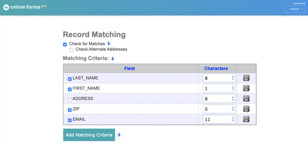The width and height of the screenshot is (308, 144).
Task: Enable Check Alternate Addresses
Action: (71, 50)
